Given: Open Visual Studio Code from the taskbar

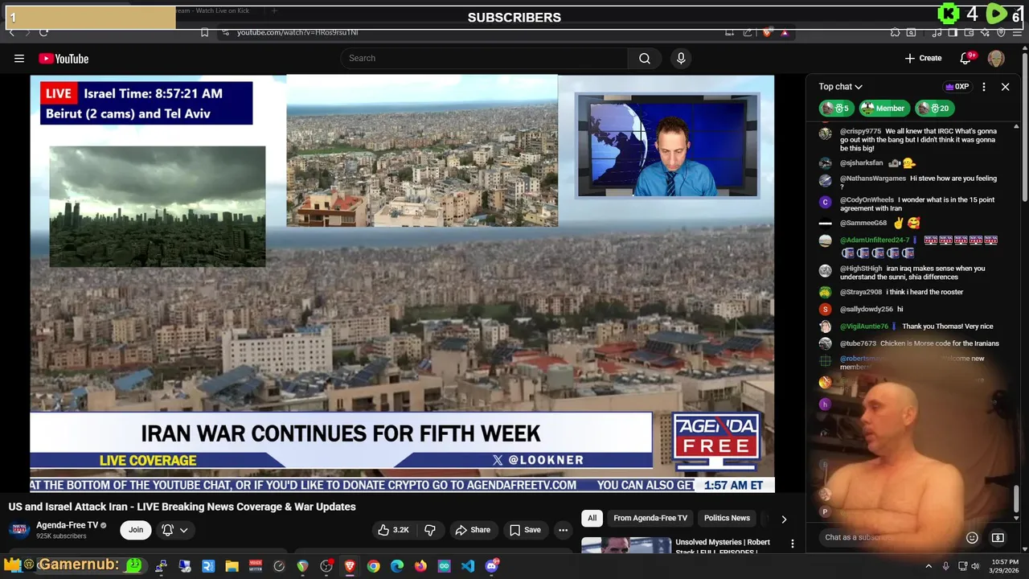Looking at the screenshot, I should pyautogui.click(x=468, y=566).
